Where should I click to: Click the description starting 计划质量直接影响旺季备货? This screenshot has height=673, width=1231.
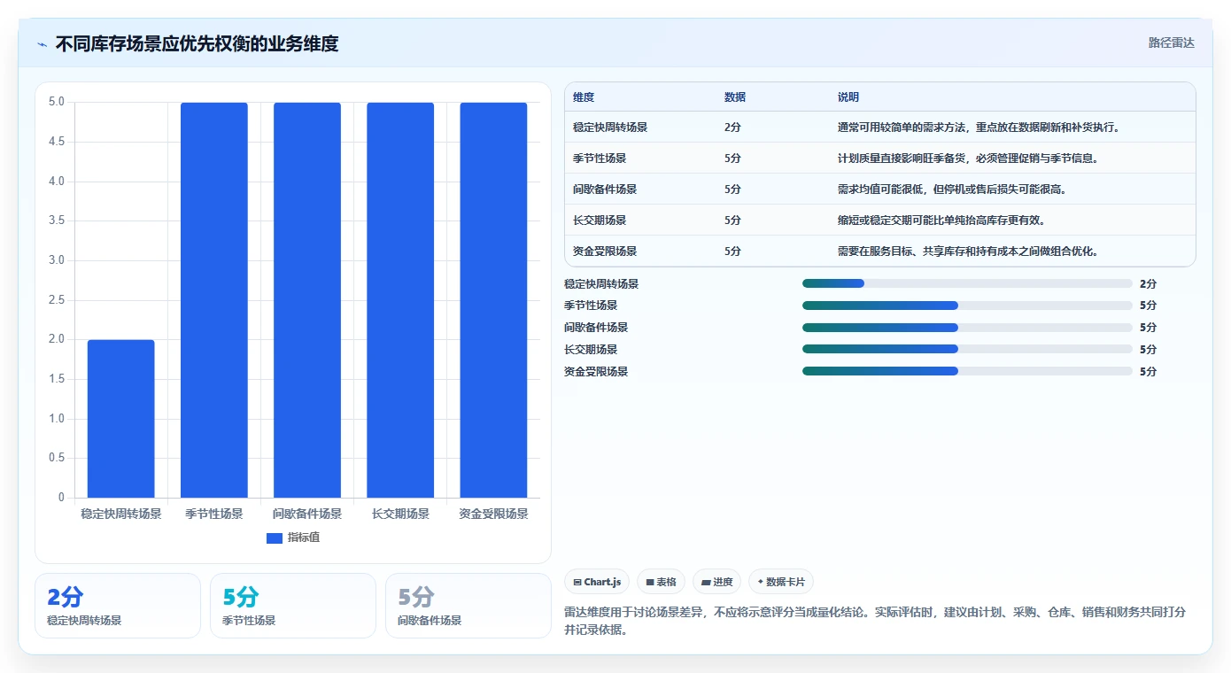[968, 159]
